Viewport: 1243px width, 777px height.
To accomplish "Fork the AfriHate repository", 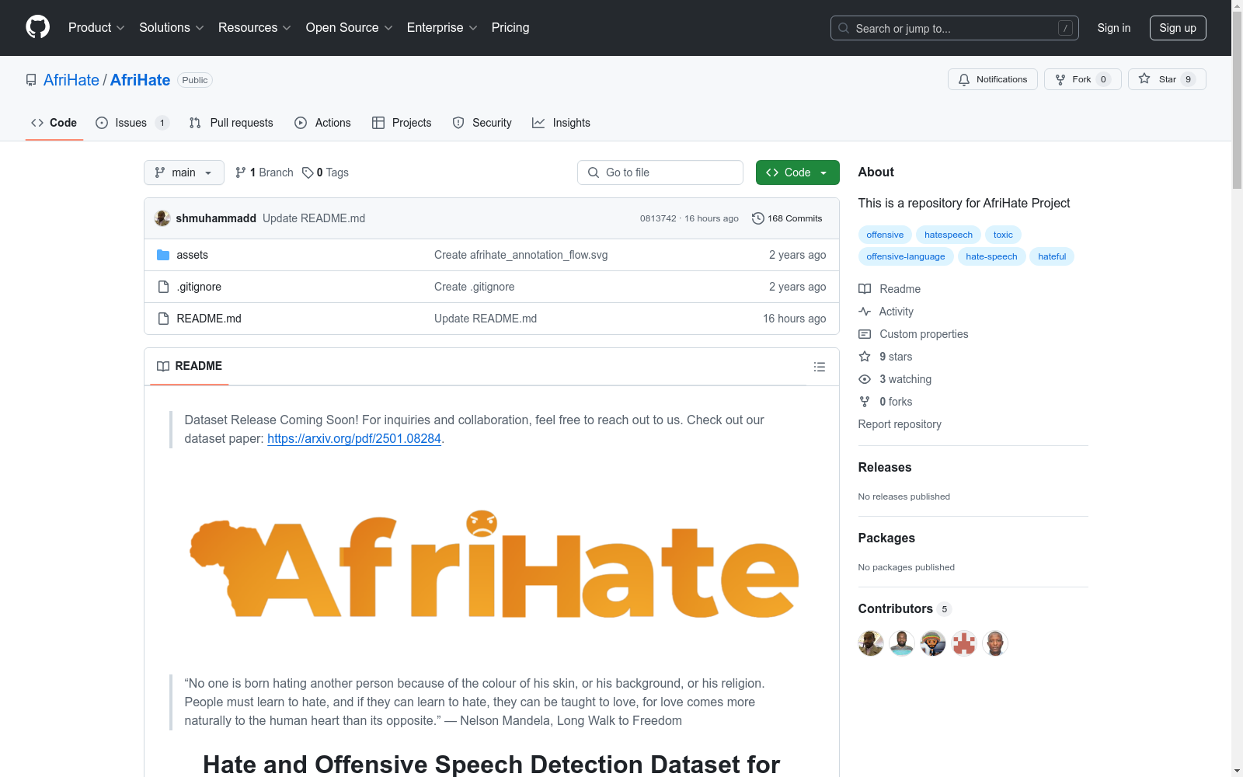I will point(1083,79).
